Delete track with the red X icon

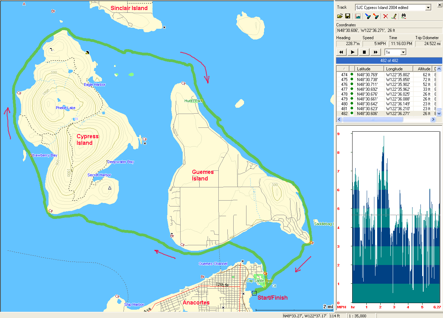[385, 16]
